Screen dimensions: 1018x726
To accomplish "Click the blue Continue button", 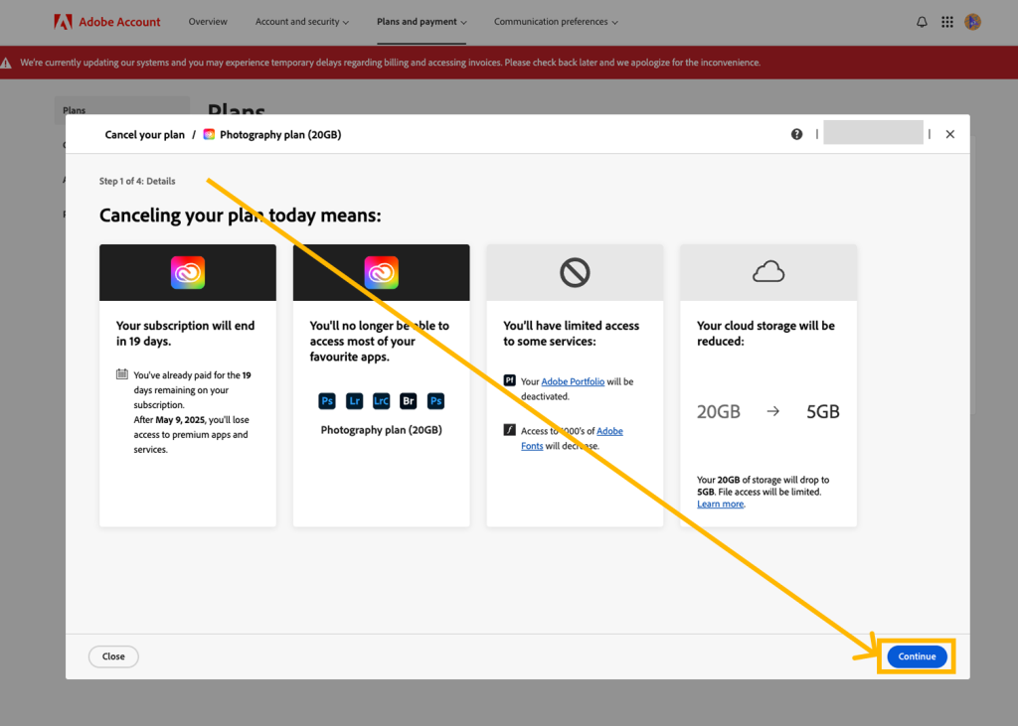I will (917, 655).
